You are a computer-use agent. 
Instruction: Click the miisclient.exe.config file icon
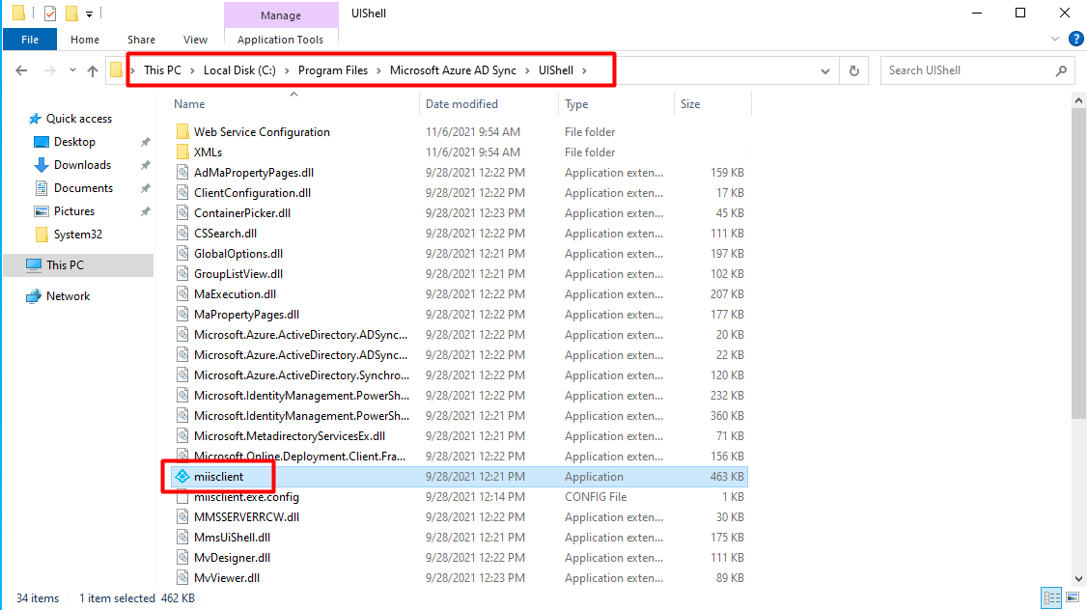click(x=182, y=497)
